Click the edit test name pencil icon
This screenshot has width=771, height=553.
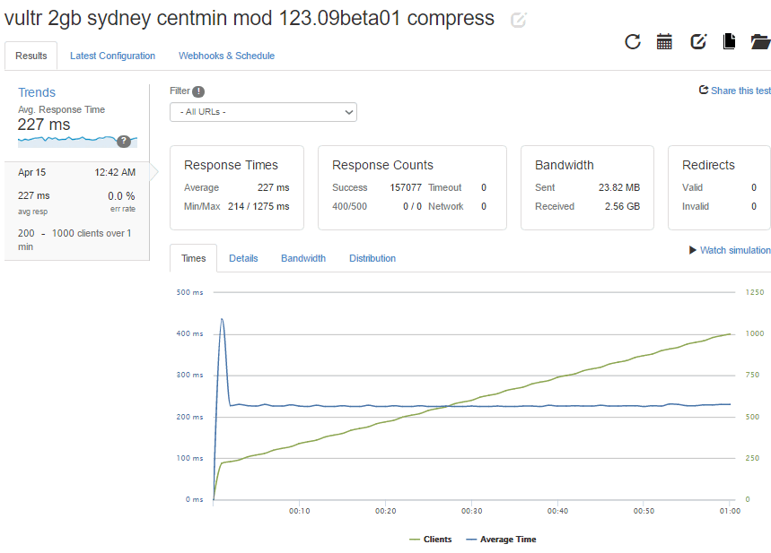[x=518, y=20]
